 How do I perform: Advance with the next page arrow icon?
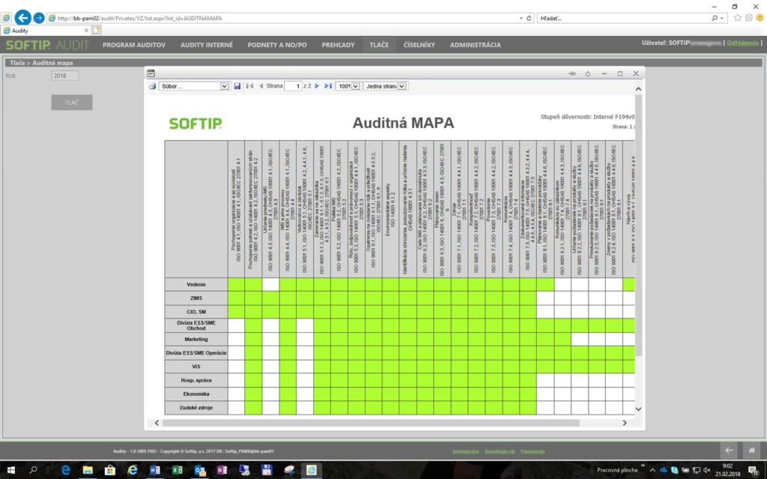[316, 85]
